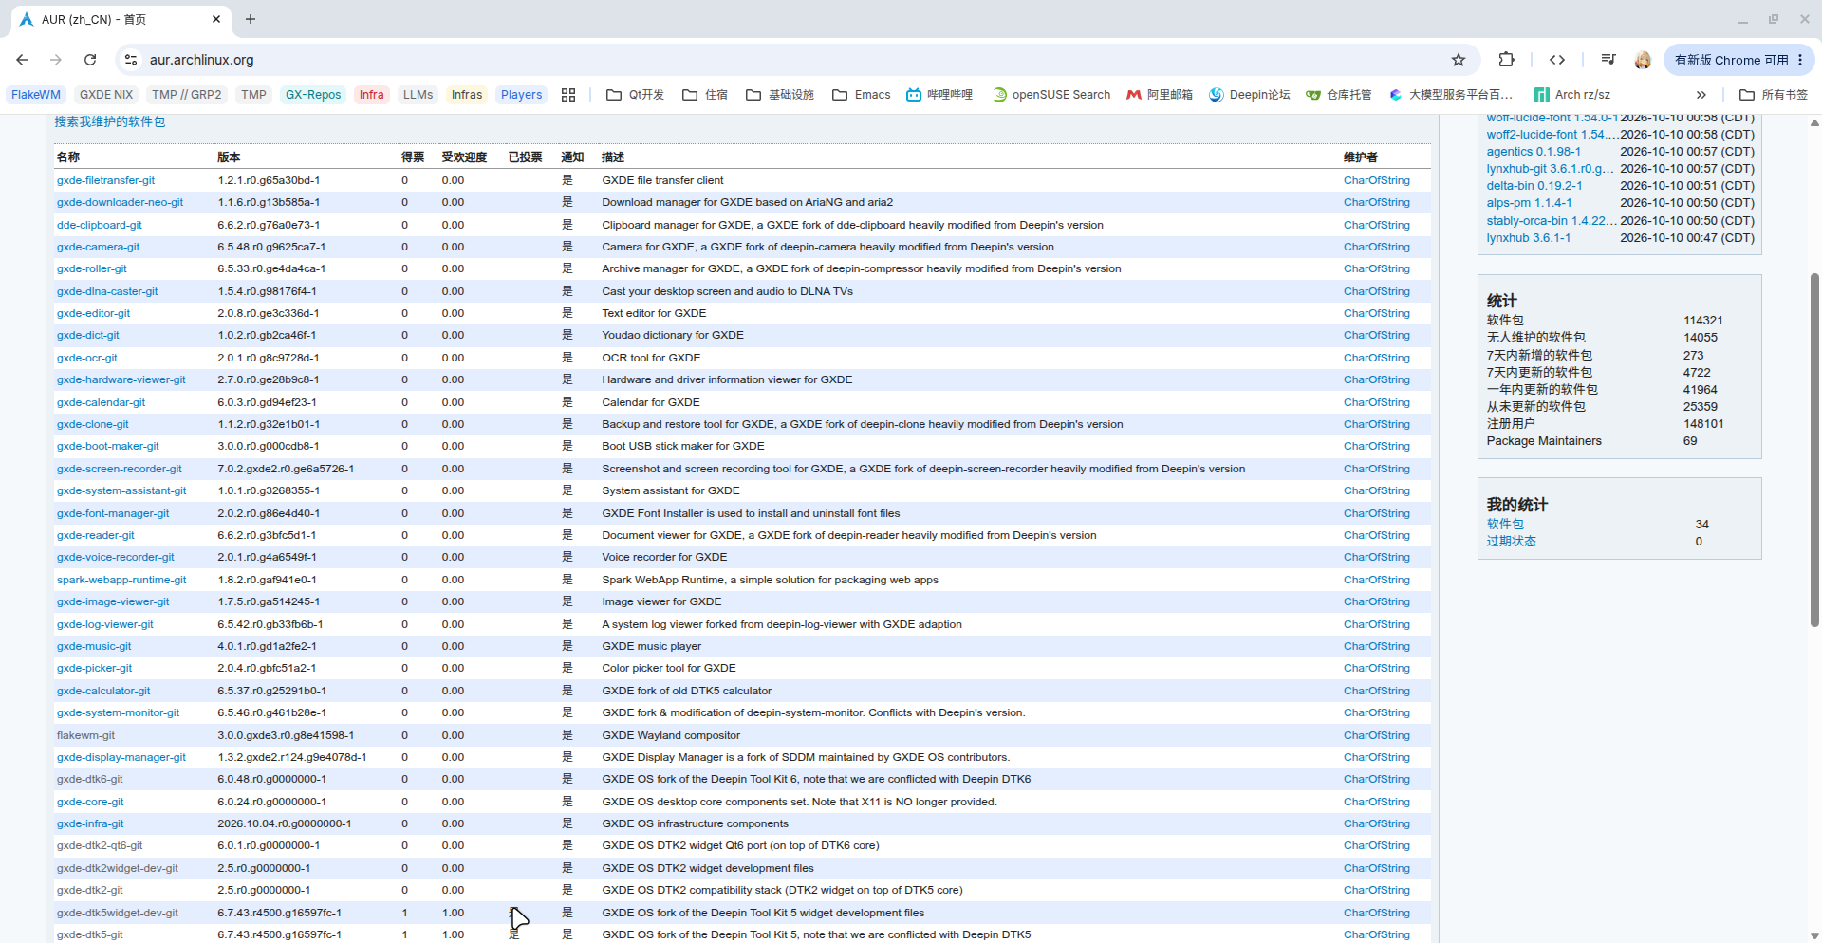Click the 有新版 Chrome 可用 update button
Image resolution: width=1822 pixels, height=943 pixels.
1738,60
